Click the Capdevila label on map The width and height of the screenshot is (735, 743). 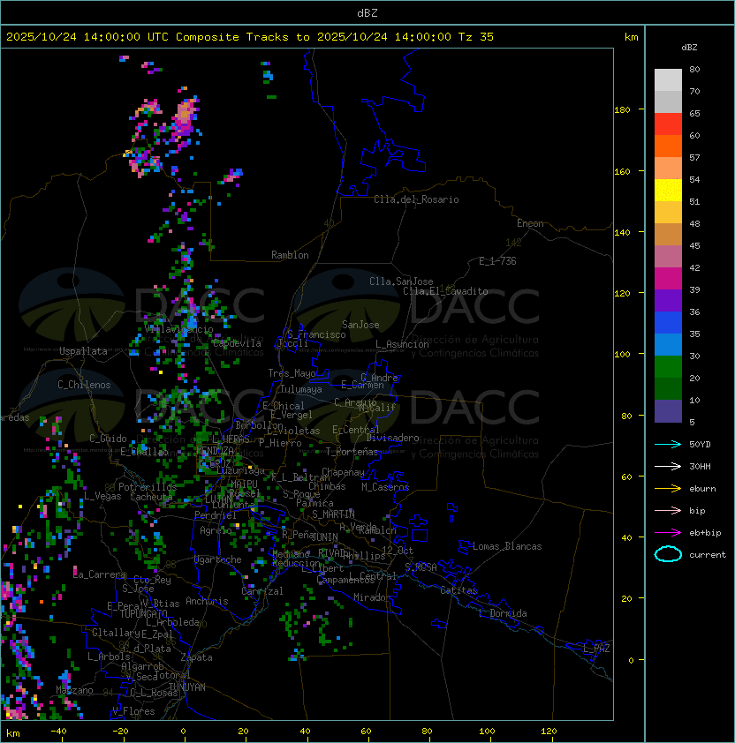[x=237, y=343]
